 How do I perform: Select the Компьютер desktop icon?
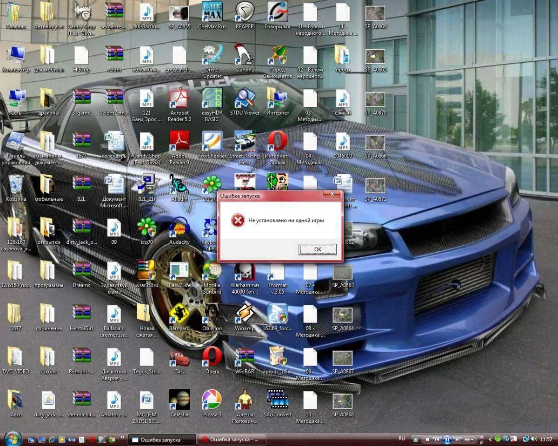[16, 59]
